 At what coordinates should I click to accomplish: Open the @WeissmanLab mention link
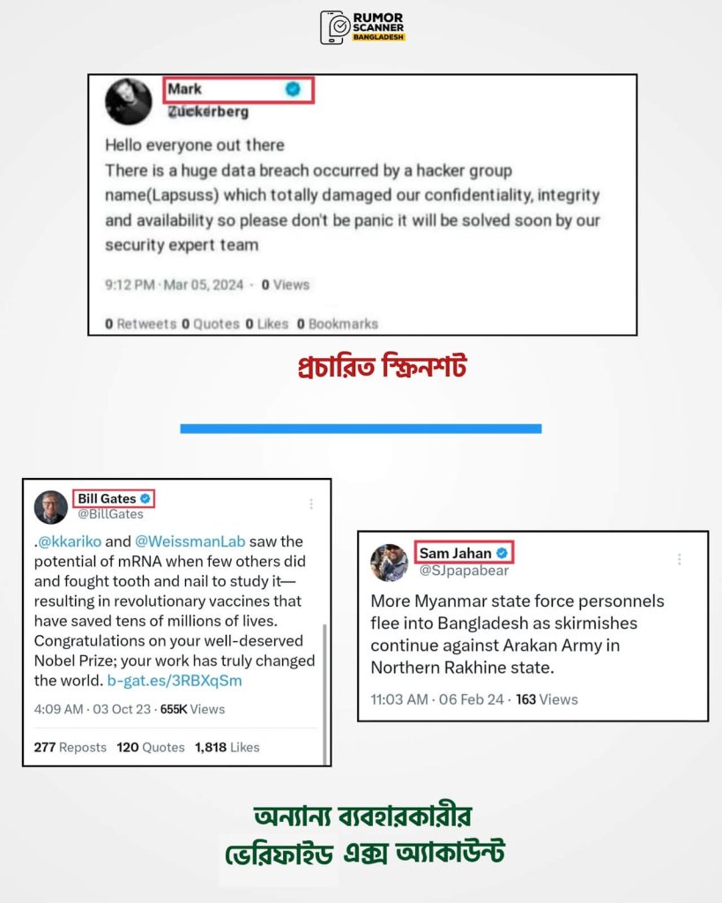pyautogui.click(x=190, y=541)
